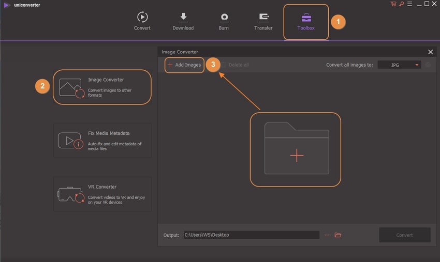The image size is (440, 262).
Task: Close the Image Converter dialog
Action: 430,52
